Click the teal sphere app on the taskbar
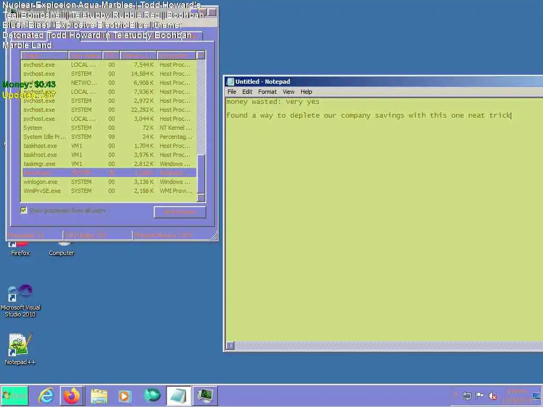Screen dimensions: 543x407 (x=152, y=395)
